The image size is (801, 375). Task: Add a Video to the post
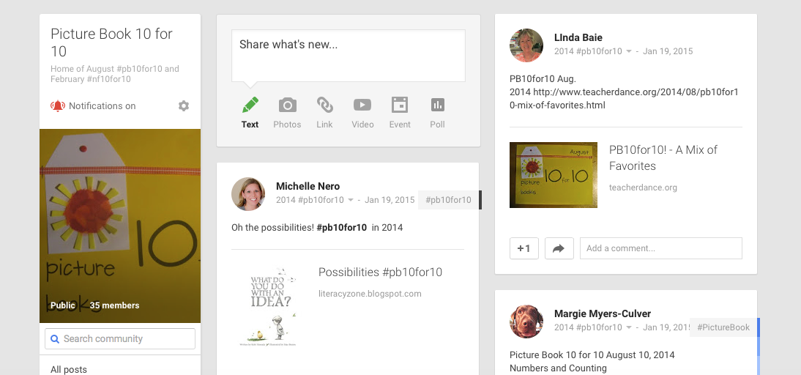362,105
